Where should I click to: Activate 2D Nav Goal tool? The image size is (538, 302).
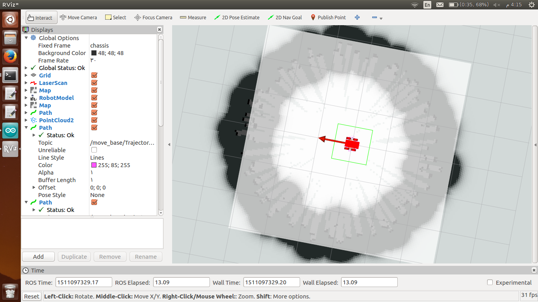285,17
